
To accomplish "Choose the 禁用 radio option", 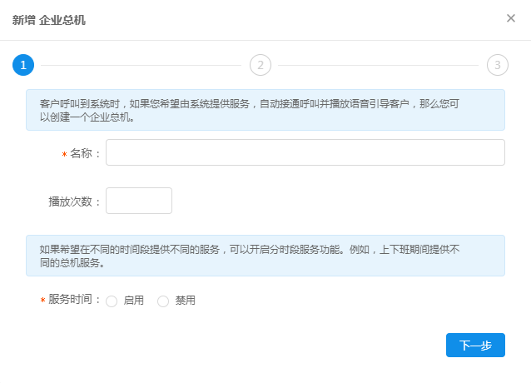I will 163,301.
